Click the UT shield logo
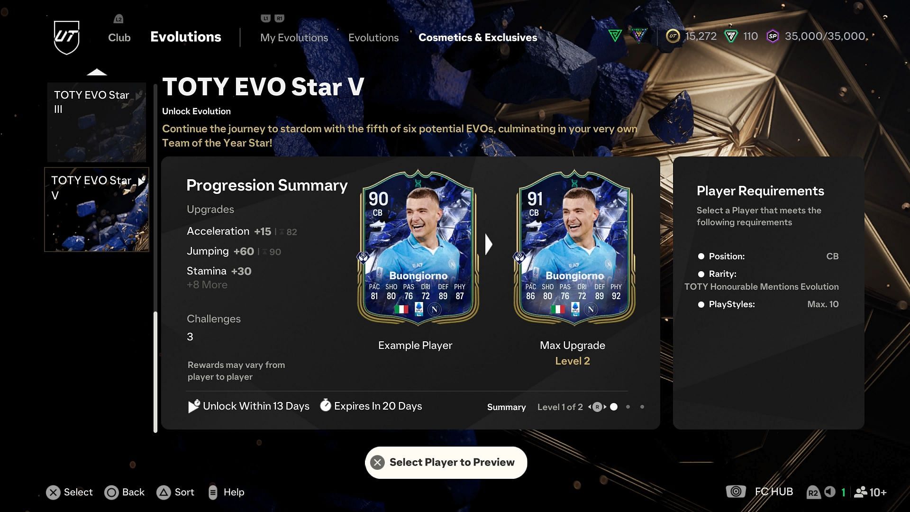The image size is (910, 512). pyautogui.click(x=66, y=37)
